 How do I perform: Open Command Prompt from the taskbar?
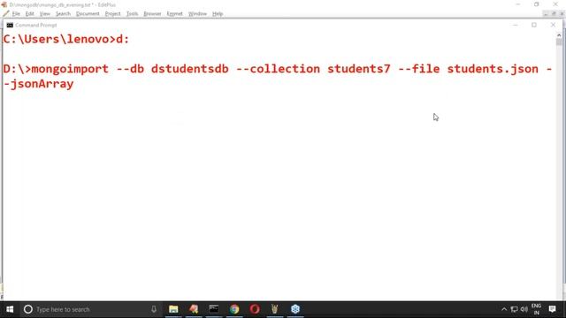click(214, 309)
